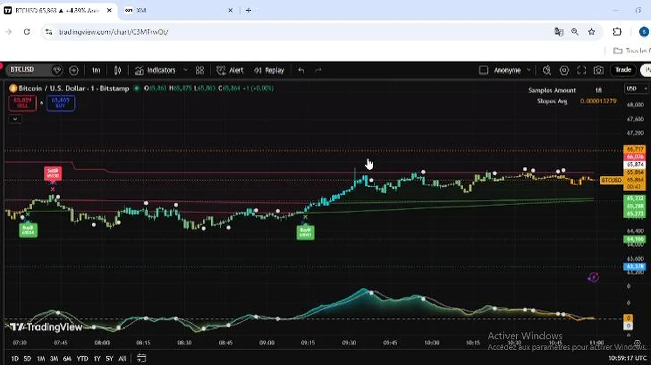
Task: Undo the last chart action
Action: (x=301, y=70)
